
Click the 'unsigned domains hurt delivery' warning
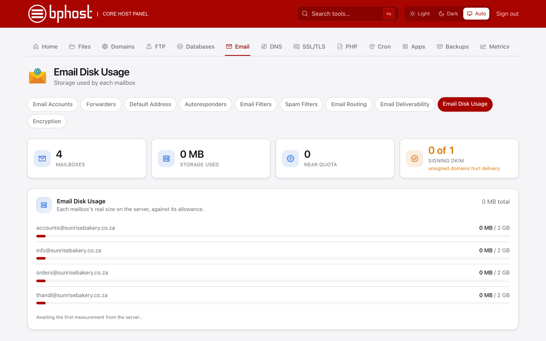pyautogui.click(x=464, y=168)
